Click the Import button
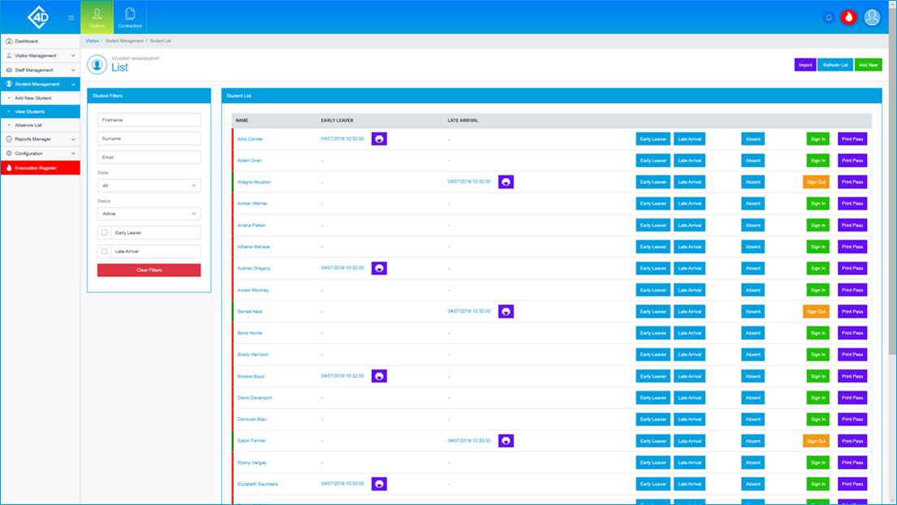This screenshot has width=897, height=505. tap(805, 65)
